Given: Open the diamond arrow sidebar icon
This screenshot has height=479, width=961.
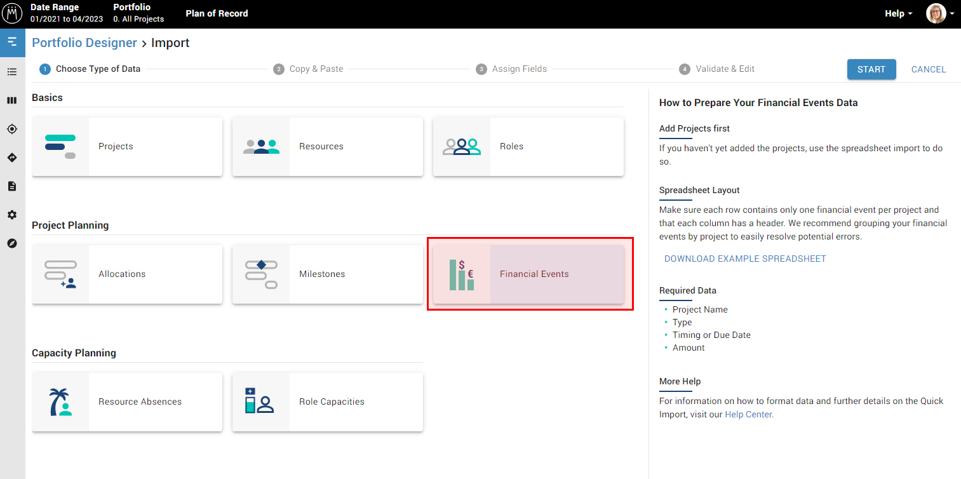Looking at the screenshot, I should 12,158.
